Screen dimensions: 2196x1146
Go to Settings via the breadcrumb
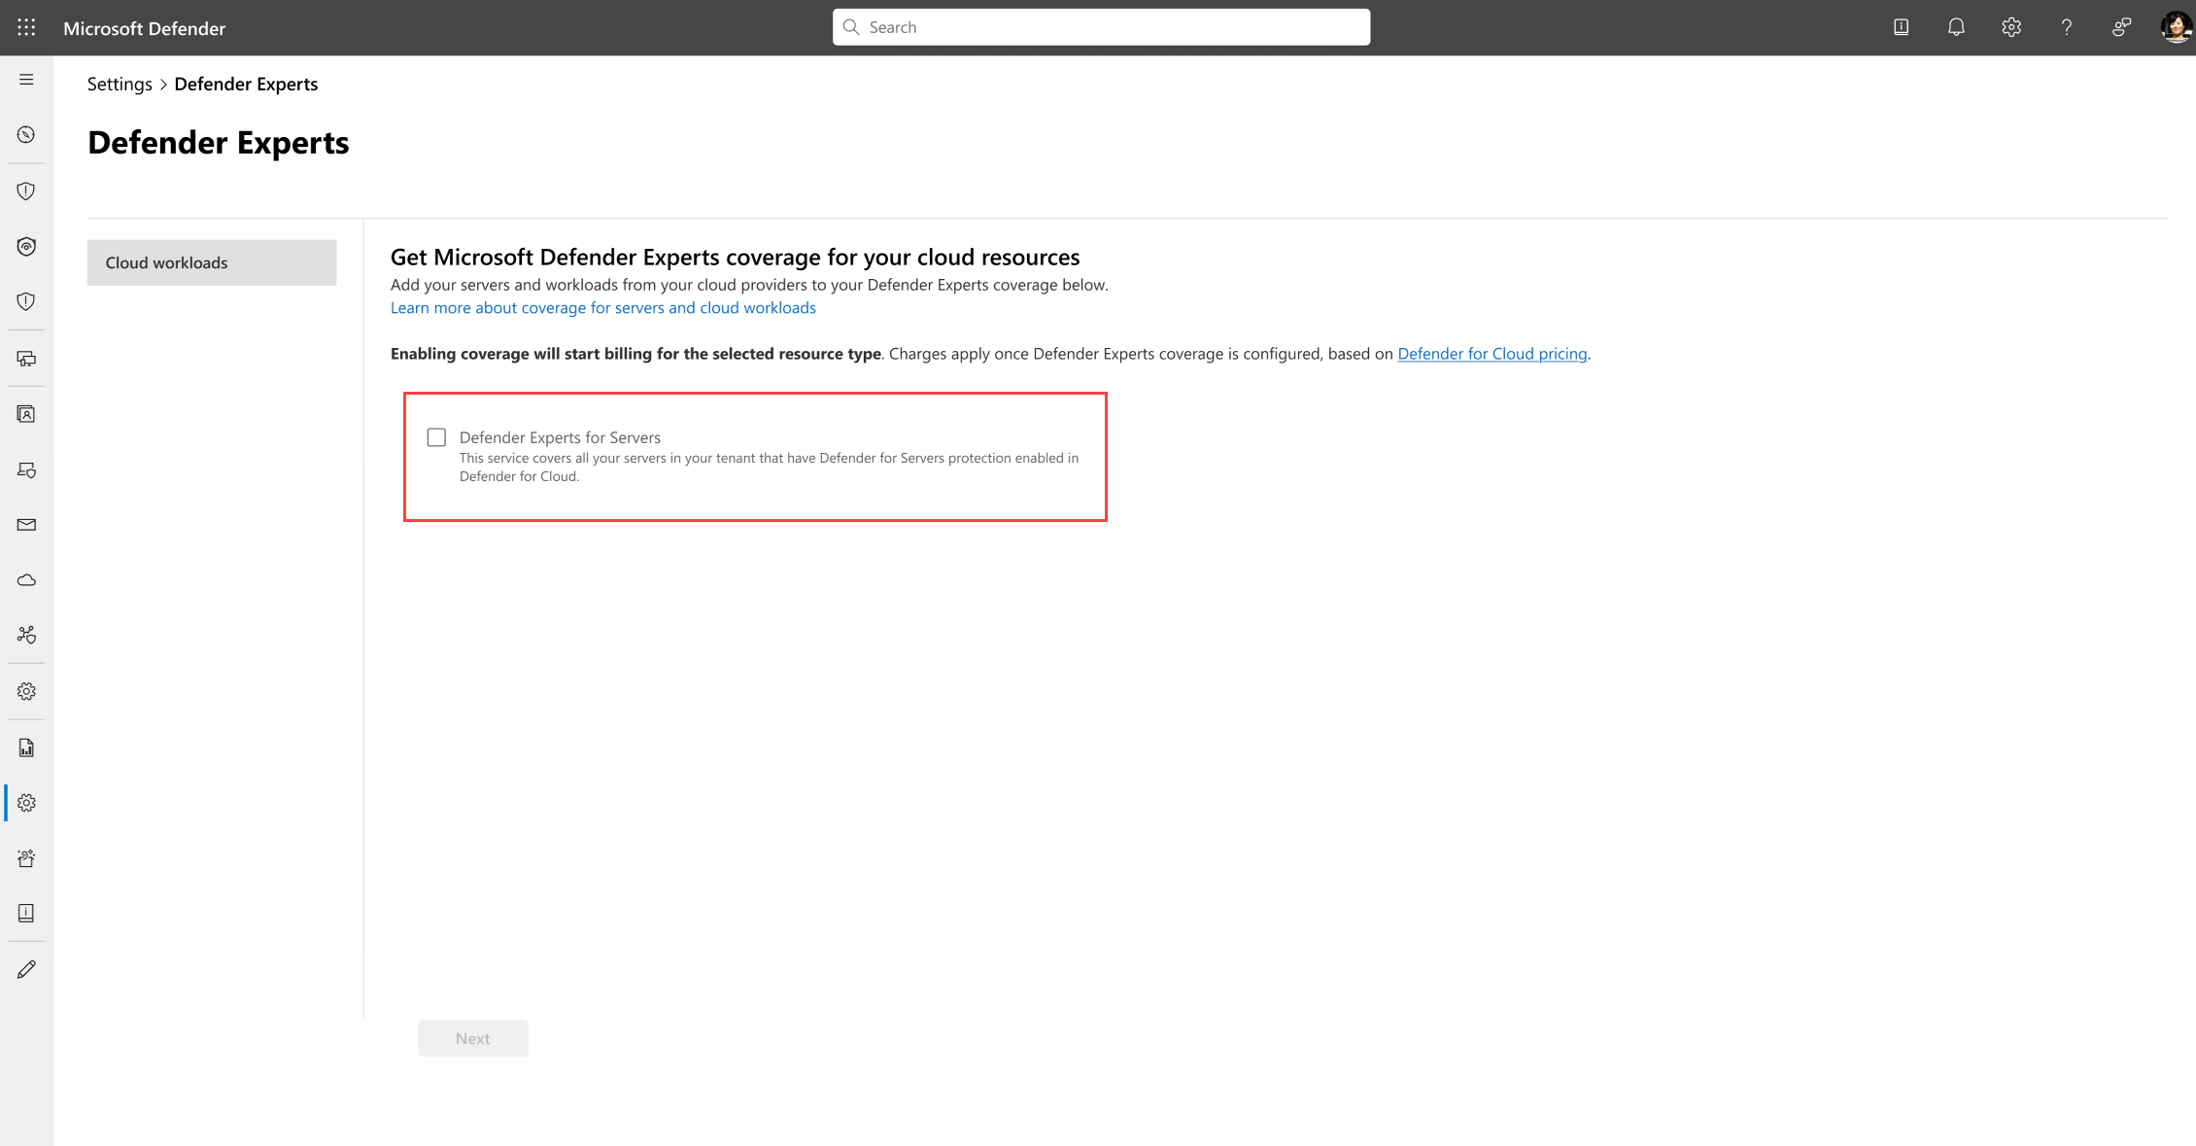[120, 84]
